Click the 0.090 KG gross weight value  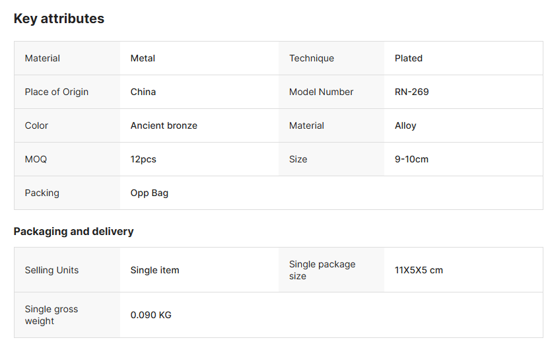(151, 315)
